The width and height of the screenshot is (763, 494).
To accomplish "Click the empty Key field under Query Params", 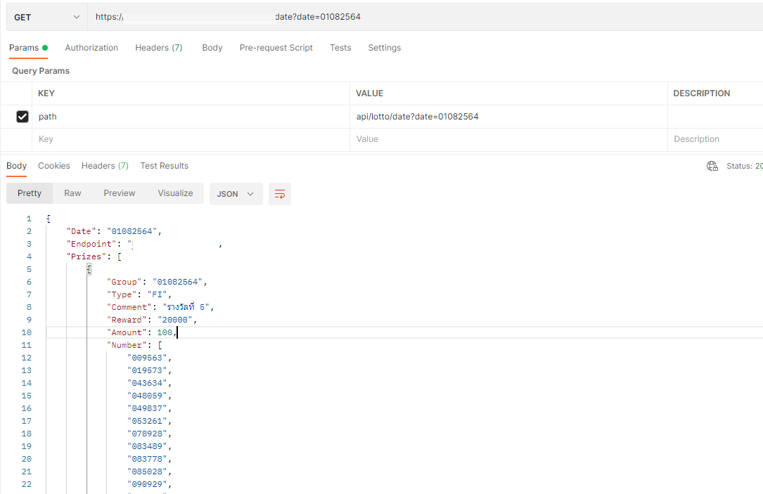I will click(141, 138).
